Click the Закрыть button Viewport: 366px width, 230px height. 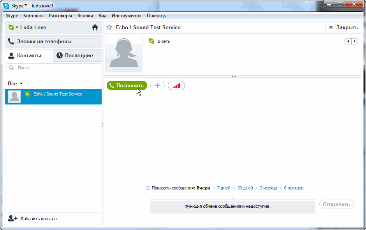(x=343, y=28)
